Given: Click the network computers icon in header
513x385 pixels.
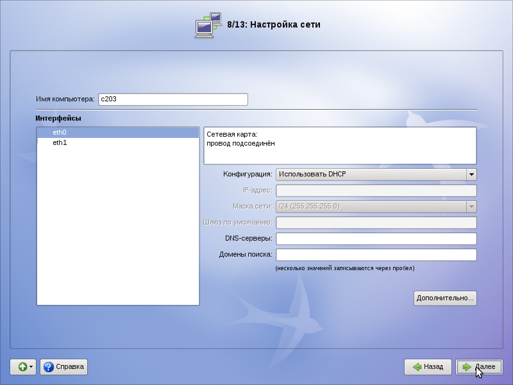Looking at the screenshot, I should (208, 25).
